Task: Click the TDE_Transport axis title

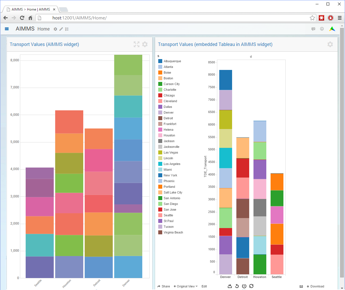Action: tap(205, 167)
